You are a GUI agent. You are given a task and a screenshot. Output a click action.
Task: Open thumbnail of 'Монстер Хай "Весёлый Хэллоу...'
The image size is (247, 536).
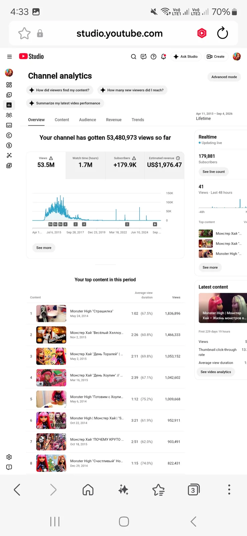click(51, 335)
